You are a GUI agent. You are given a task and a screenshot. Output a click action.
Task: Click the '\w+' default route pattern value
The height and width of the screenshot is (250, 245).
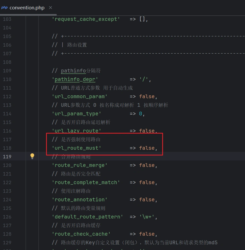147,217
